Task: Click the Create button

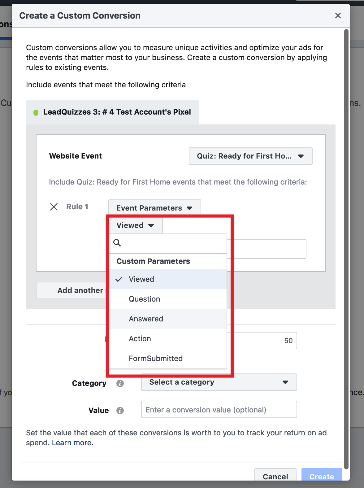Action: pyautogui.click(x=322, y=475)
